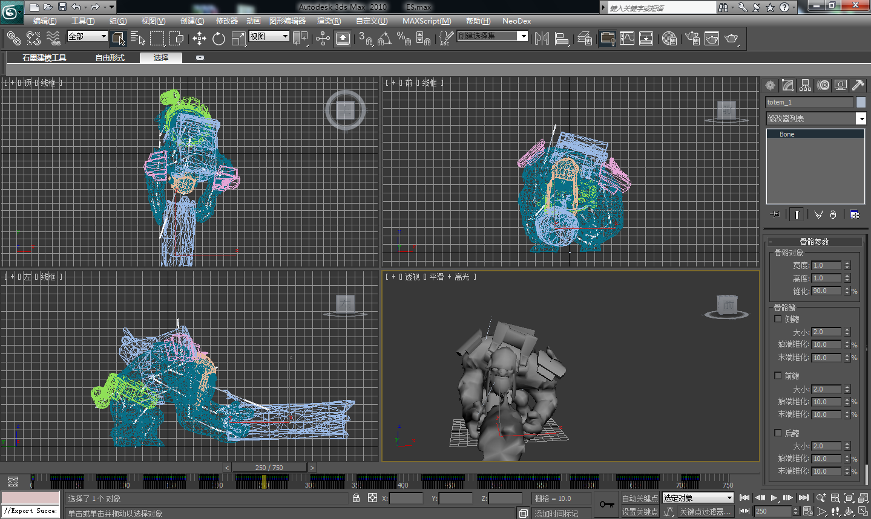Open the MAXScript(M) menu
Image resolution: width=871 pixels, height=519 pixels.
(427, 21)
